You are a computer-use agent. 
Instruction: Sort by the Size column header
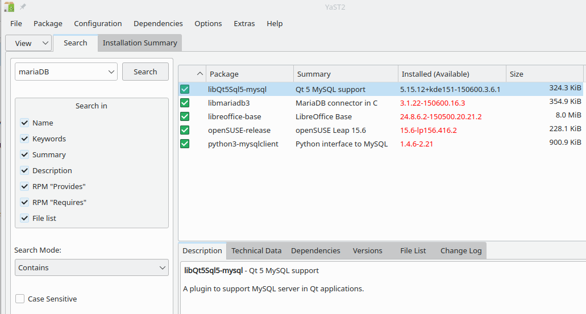click(x=545, y=74)
